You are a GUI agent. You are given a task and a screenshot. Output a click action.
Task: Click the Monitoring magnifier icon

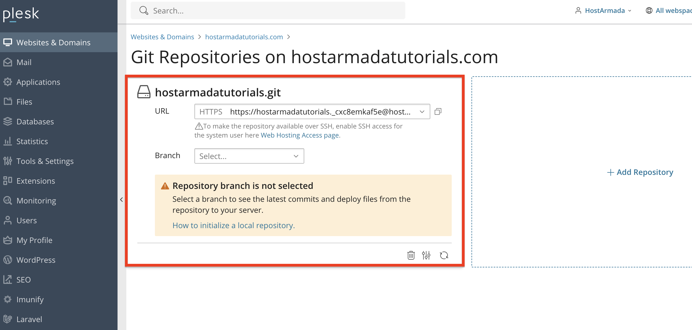pyautogui.click(x=8, y=201)
